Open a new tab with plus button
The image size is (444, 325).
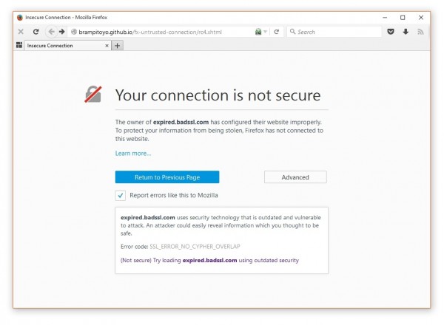point(117,46)
